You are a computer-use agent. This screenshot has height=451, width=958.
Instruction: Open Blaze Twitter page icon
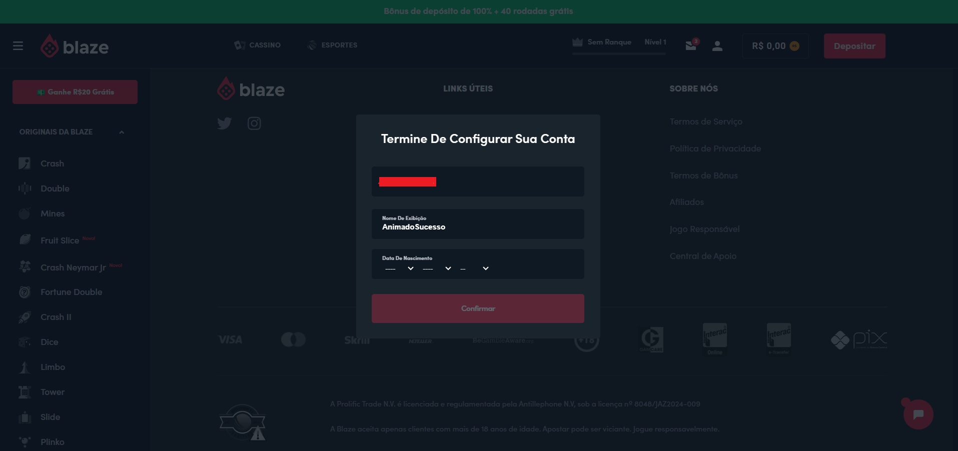point(225,123)
